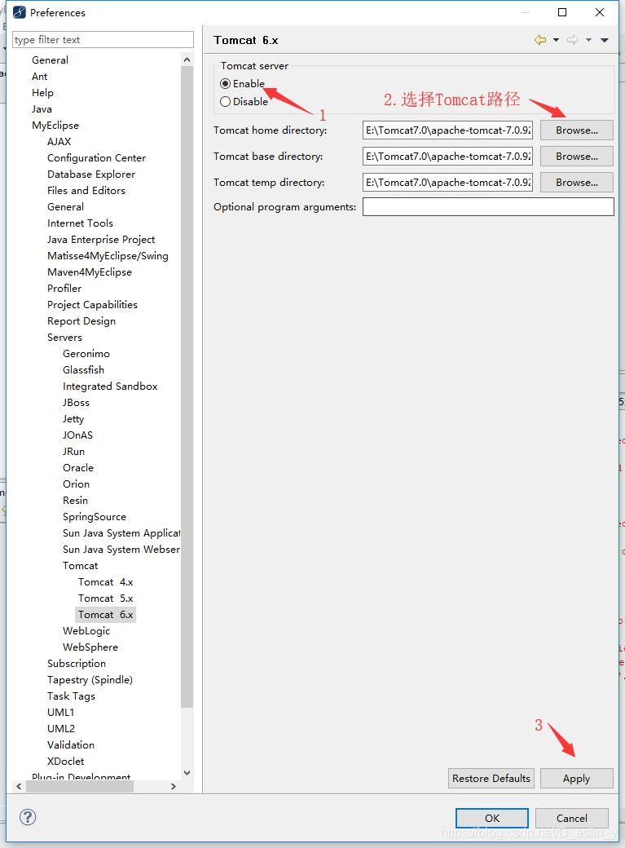Select Integrated Sandbox entry
Screen dimensions: 625x848
point(110,386)
